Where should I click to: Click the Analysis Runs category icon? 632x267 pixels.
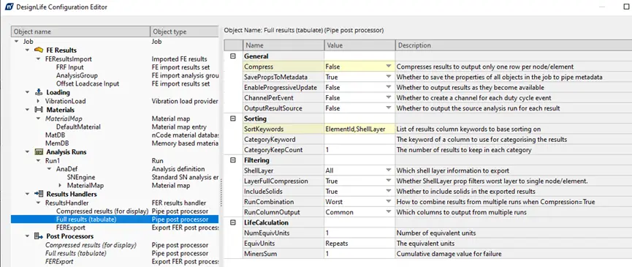[x=39, y=152]
